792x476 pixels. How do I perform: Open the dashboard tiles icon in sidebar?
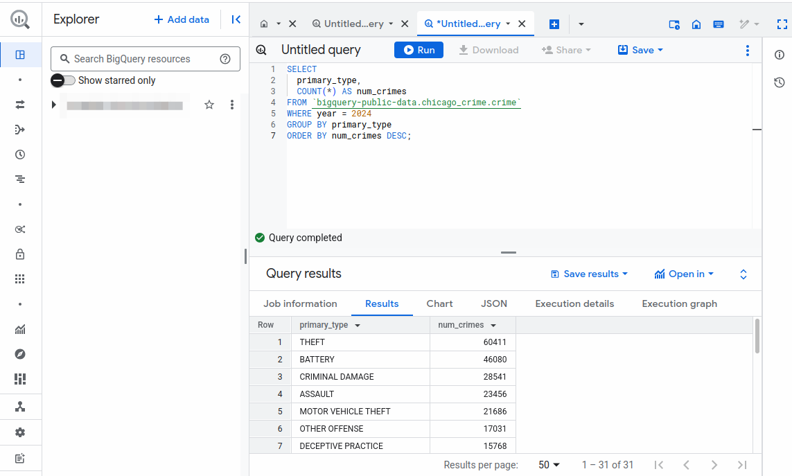click(x=20, y=379)
